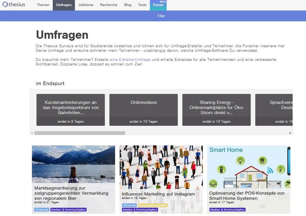Click 'endet in 17 Tagen' on Smart-Home survey
The image size is (306, 216).
(x=221, y=202)
